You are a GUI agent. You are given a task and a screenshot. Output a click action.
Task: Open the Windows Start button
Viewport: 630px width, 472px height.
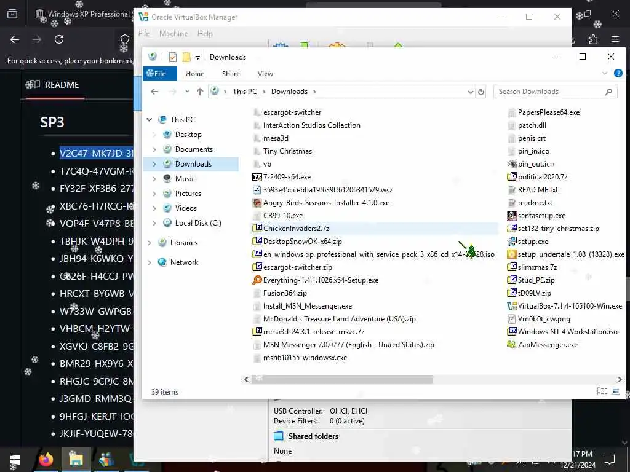click(x=15, y=460)
